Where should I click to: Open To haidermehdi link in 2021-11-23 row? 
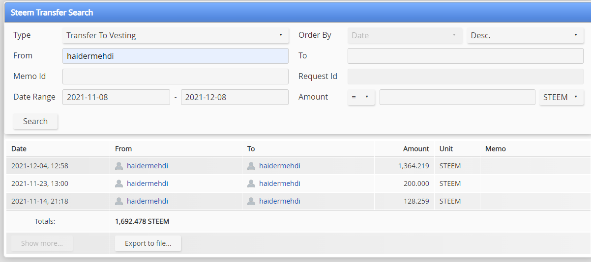tap(280, 183)
